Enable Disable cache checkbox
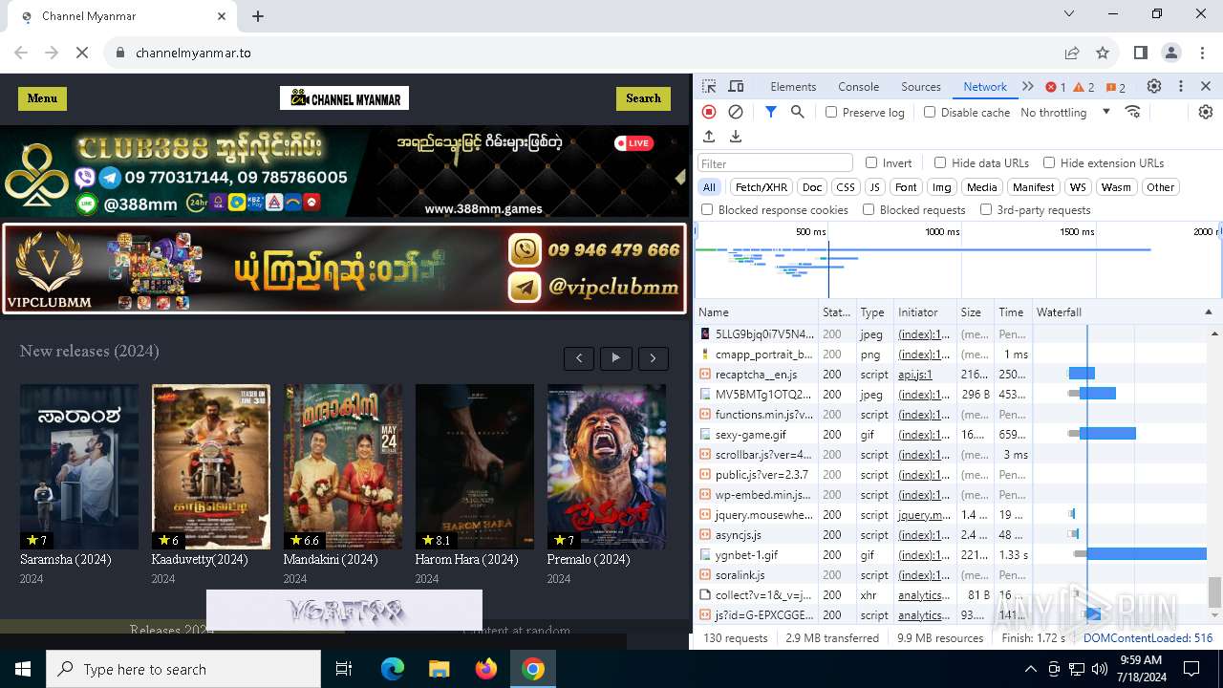Screen dimensions: 1223x688 point(930,112)
